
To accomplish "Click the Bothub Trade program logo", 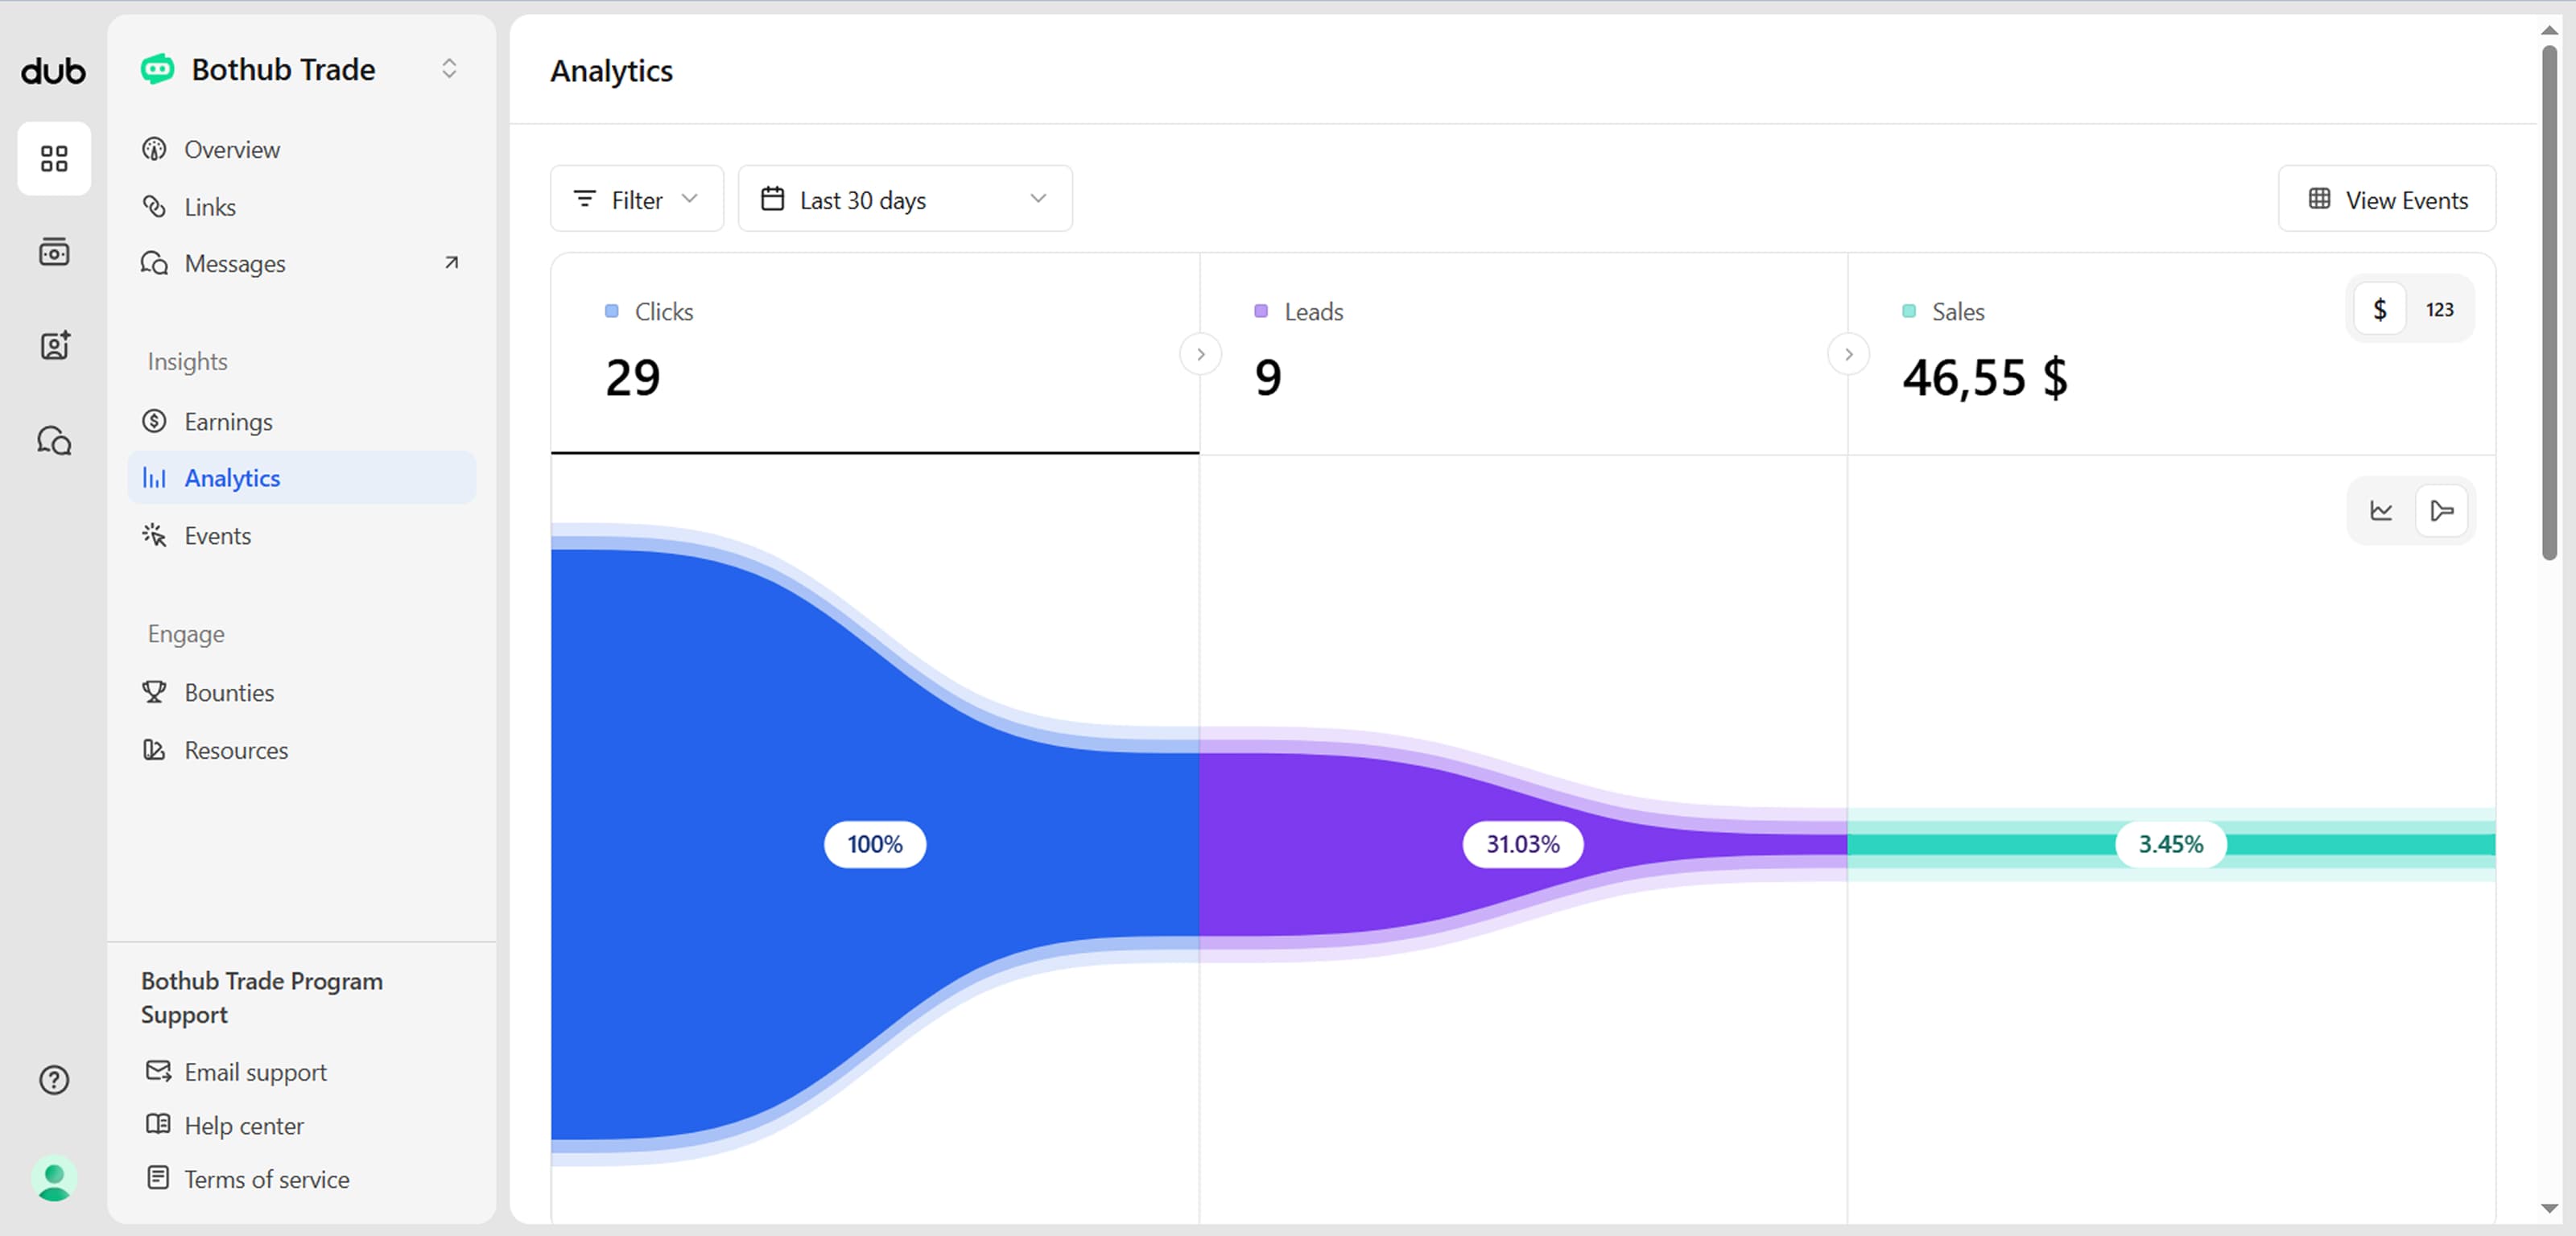I will coord(157,69).
